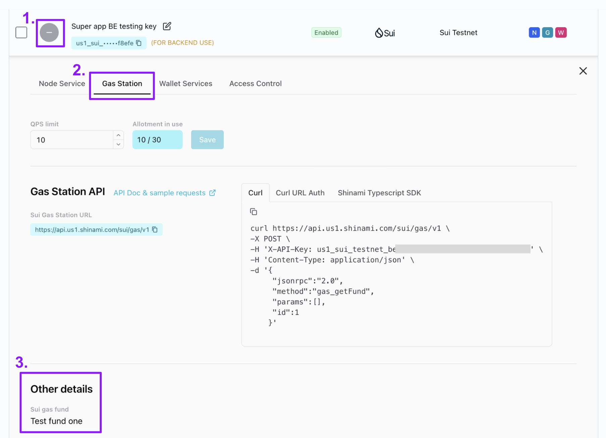Close the key details panel
606x438 pixels.
[x=583, y=71]
